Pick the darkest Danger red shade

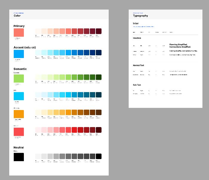click(99, 130)
